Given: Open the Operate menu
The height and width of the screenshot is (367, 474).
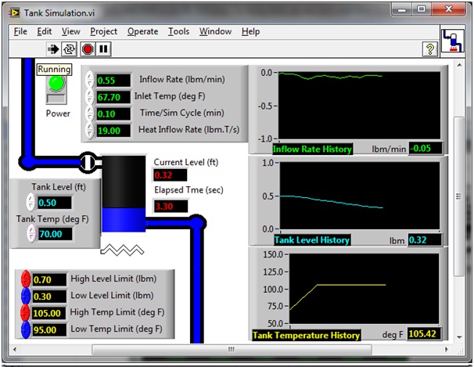Looking at the screenshot, I should (142, 31).
